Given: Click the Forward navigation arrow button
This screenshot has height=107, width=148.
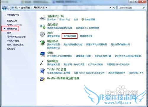Looking at the screenshot, I should click(x=9, y=8).
